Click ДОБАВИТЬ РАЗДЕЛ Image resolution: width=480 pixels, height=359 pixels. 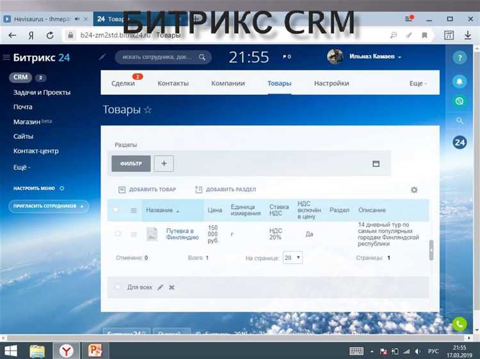click(226, 190)
